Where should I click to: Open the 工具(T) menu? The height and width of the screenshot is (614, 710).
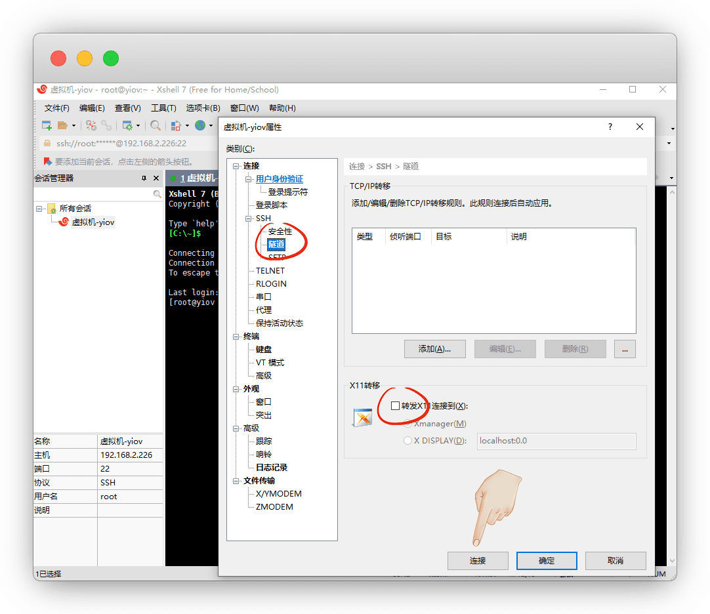tap(163, 108)
